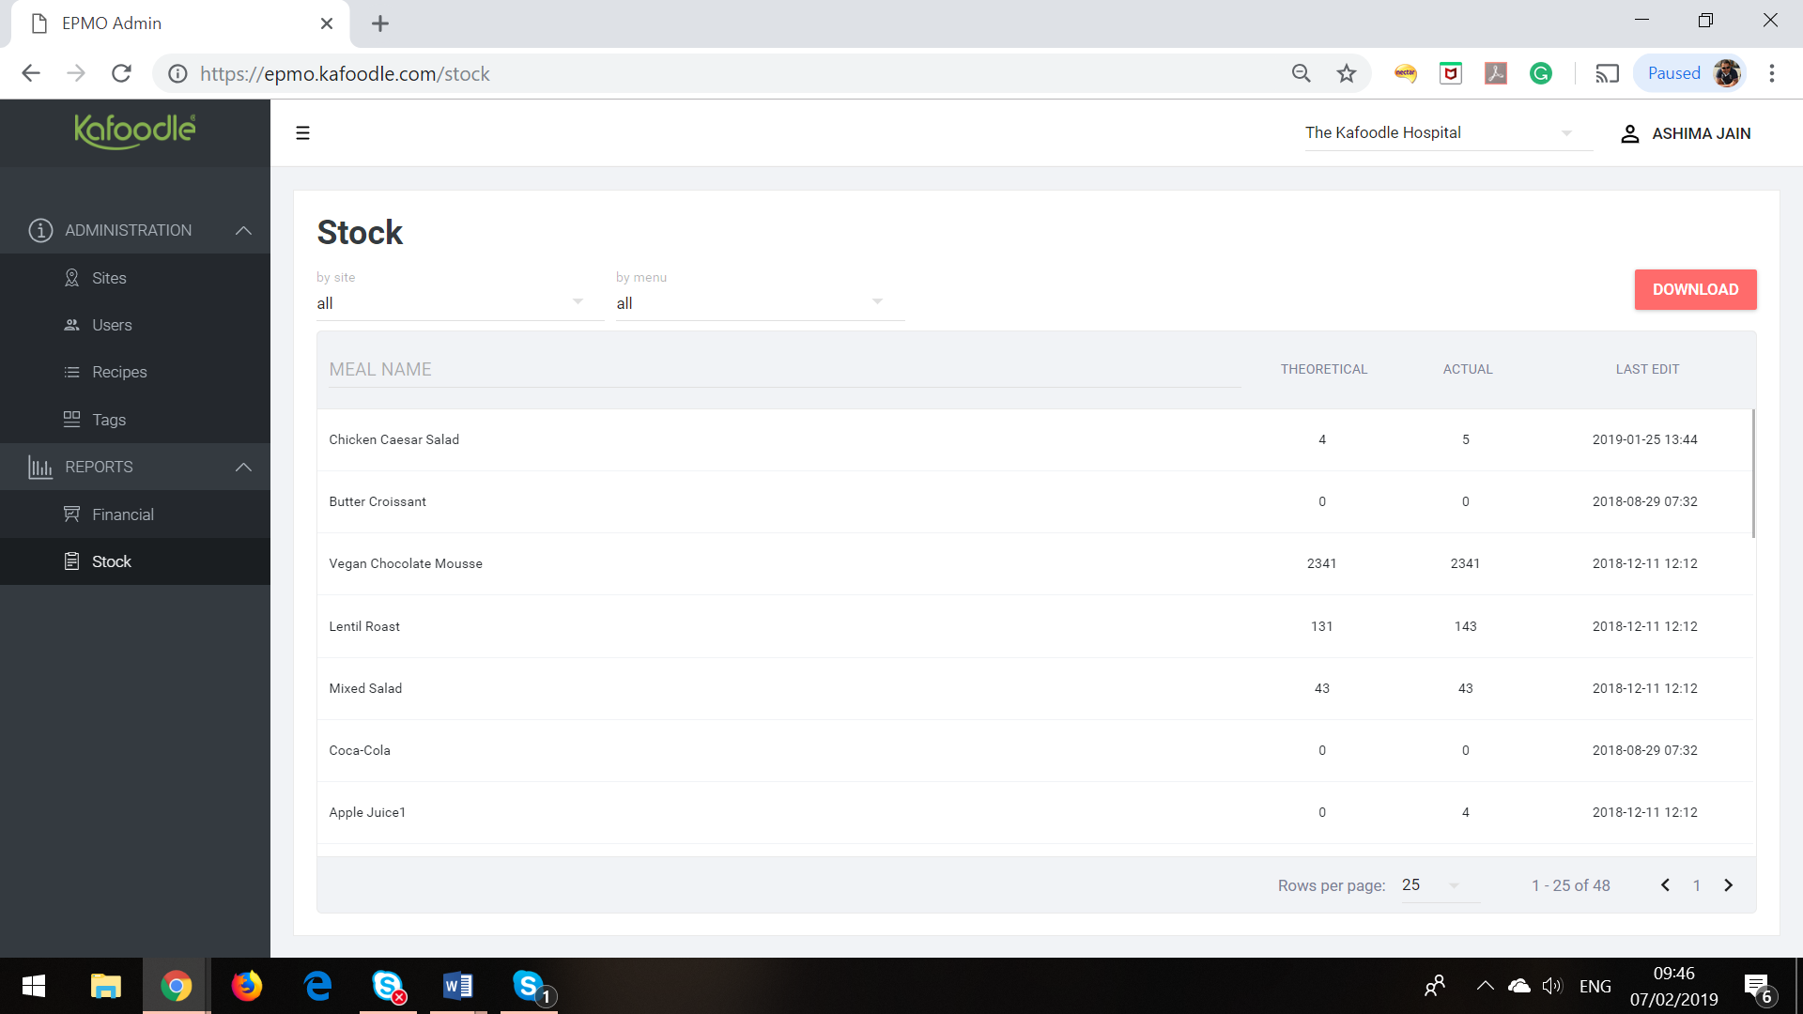Open the user account icon for Ashima Jain

[1630, 134]
